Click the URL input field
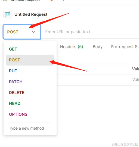 coord(90,32)
